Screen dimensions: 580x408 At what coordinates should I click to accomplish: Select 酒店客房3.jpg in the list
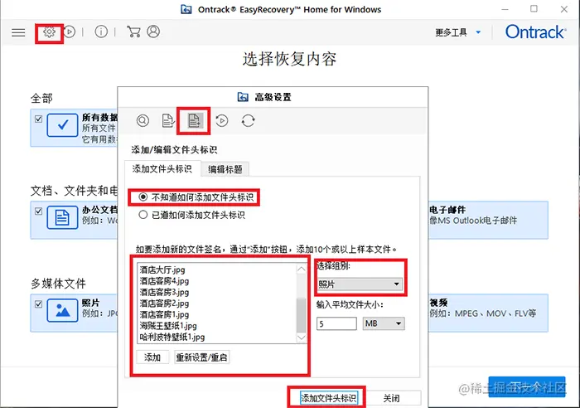pyautogui.click(x=165, y=292)
